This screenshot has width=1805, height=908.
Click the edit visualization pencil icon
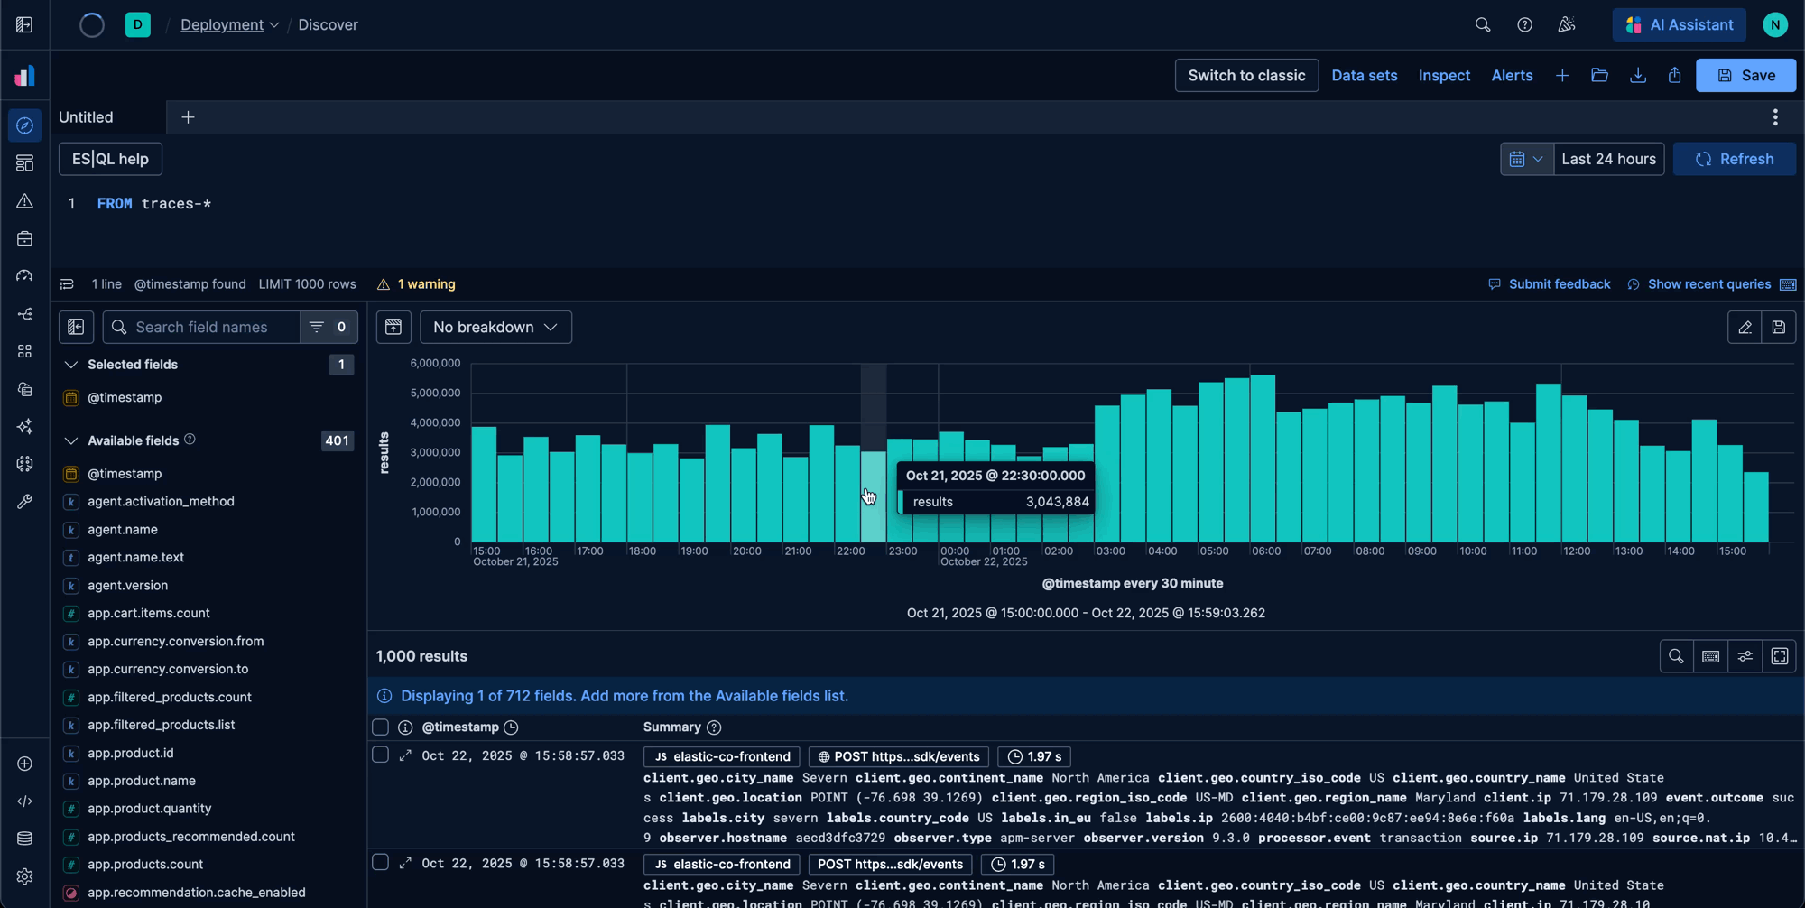(1745, 328)
